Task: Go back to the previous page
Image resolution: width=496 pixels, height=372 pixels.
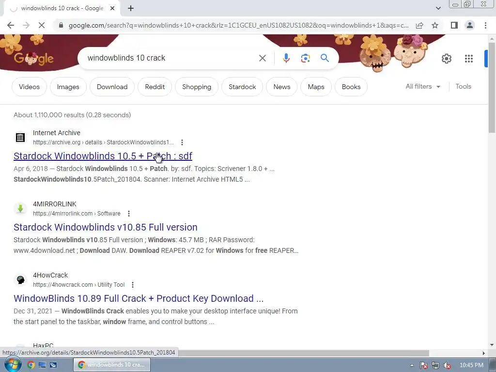Action: (11, 25)
